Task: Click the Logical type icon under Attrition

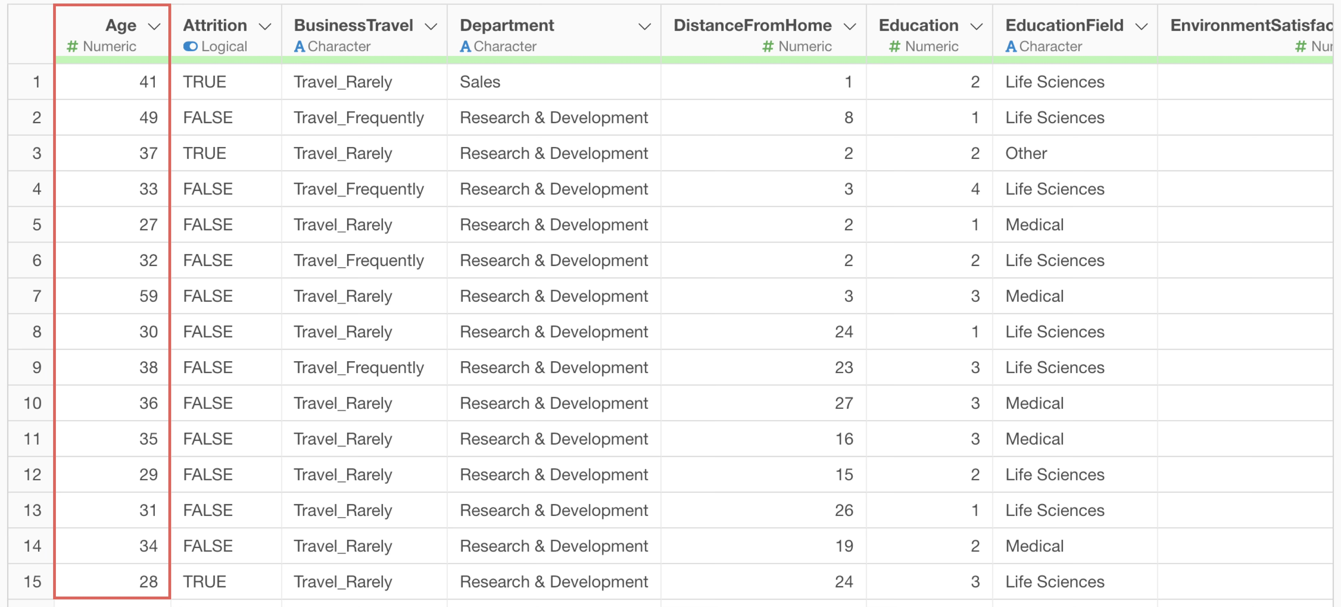Action: (x=190, y=47)
